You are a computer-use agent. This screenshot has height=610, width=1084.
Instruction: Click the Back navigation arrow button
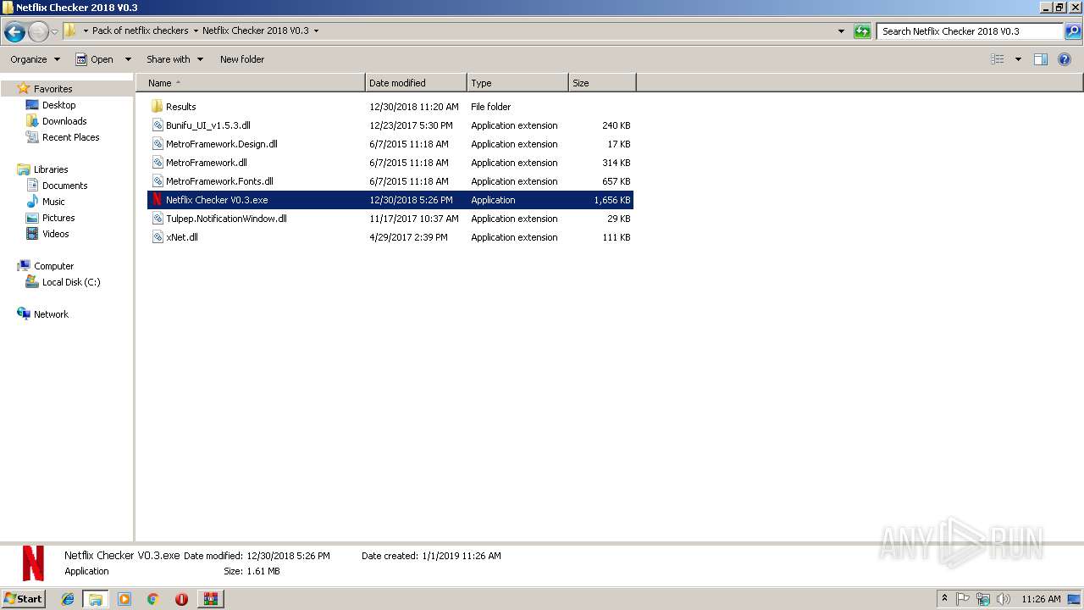pos(14,32)
